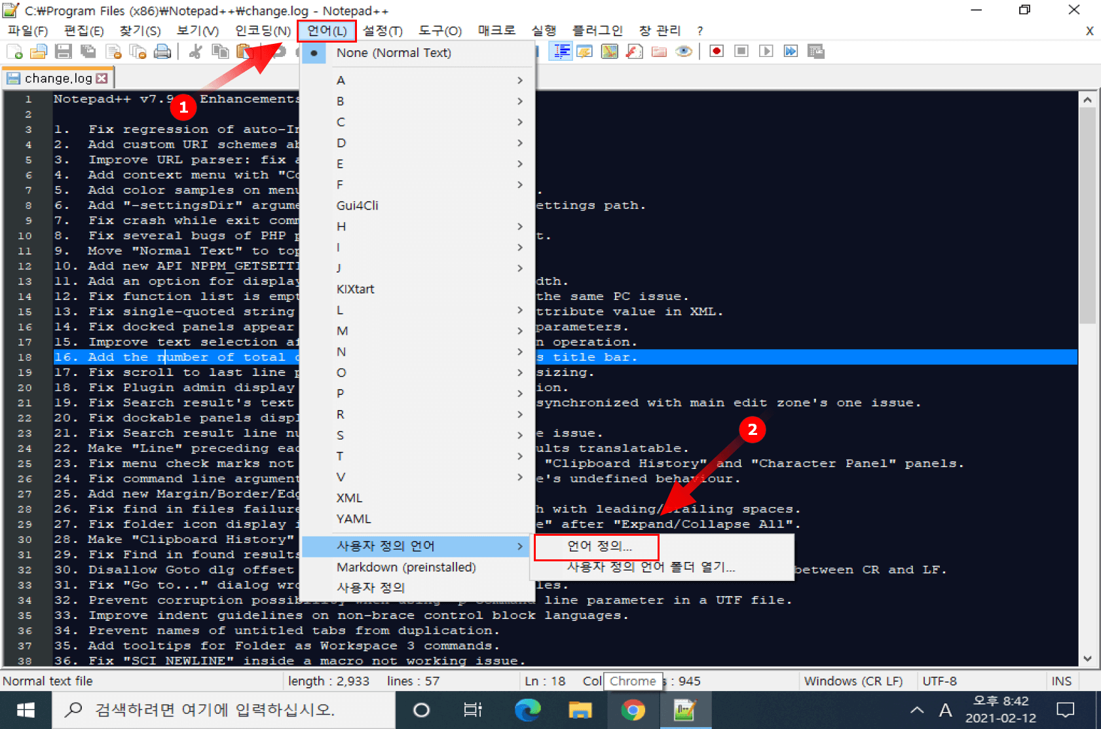Save the file with the floppy icon
This screenshot has height=729, width=1101.
click(x=64, y=52)
